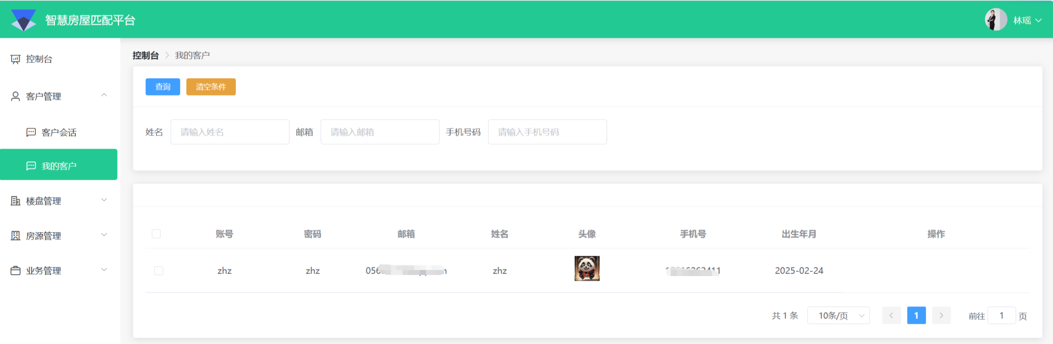1053x344 pixels.
Task: Click the 控制台 monitor icon in sidebar
Action: pos(16,59)
